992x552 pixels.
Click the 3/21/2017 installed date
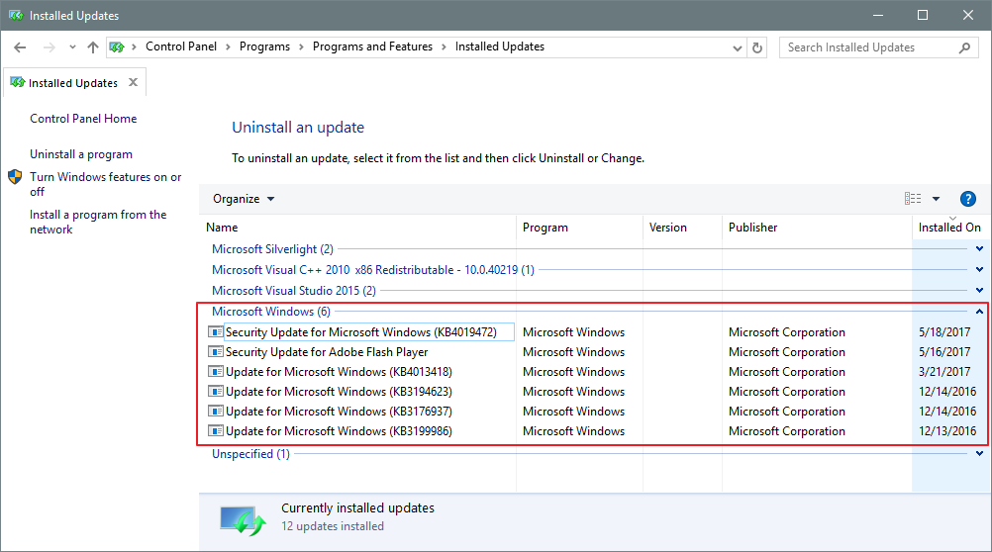tap(944, 372)
